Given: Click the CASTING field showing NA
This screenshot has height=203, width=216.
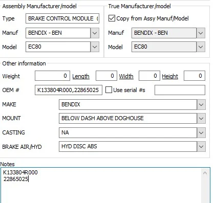Looking at the screenshot, I should [x=128, y=132].
